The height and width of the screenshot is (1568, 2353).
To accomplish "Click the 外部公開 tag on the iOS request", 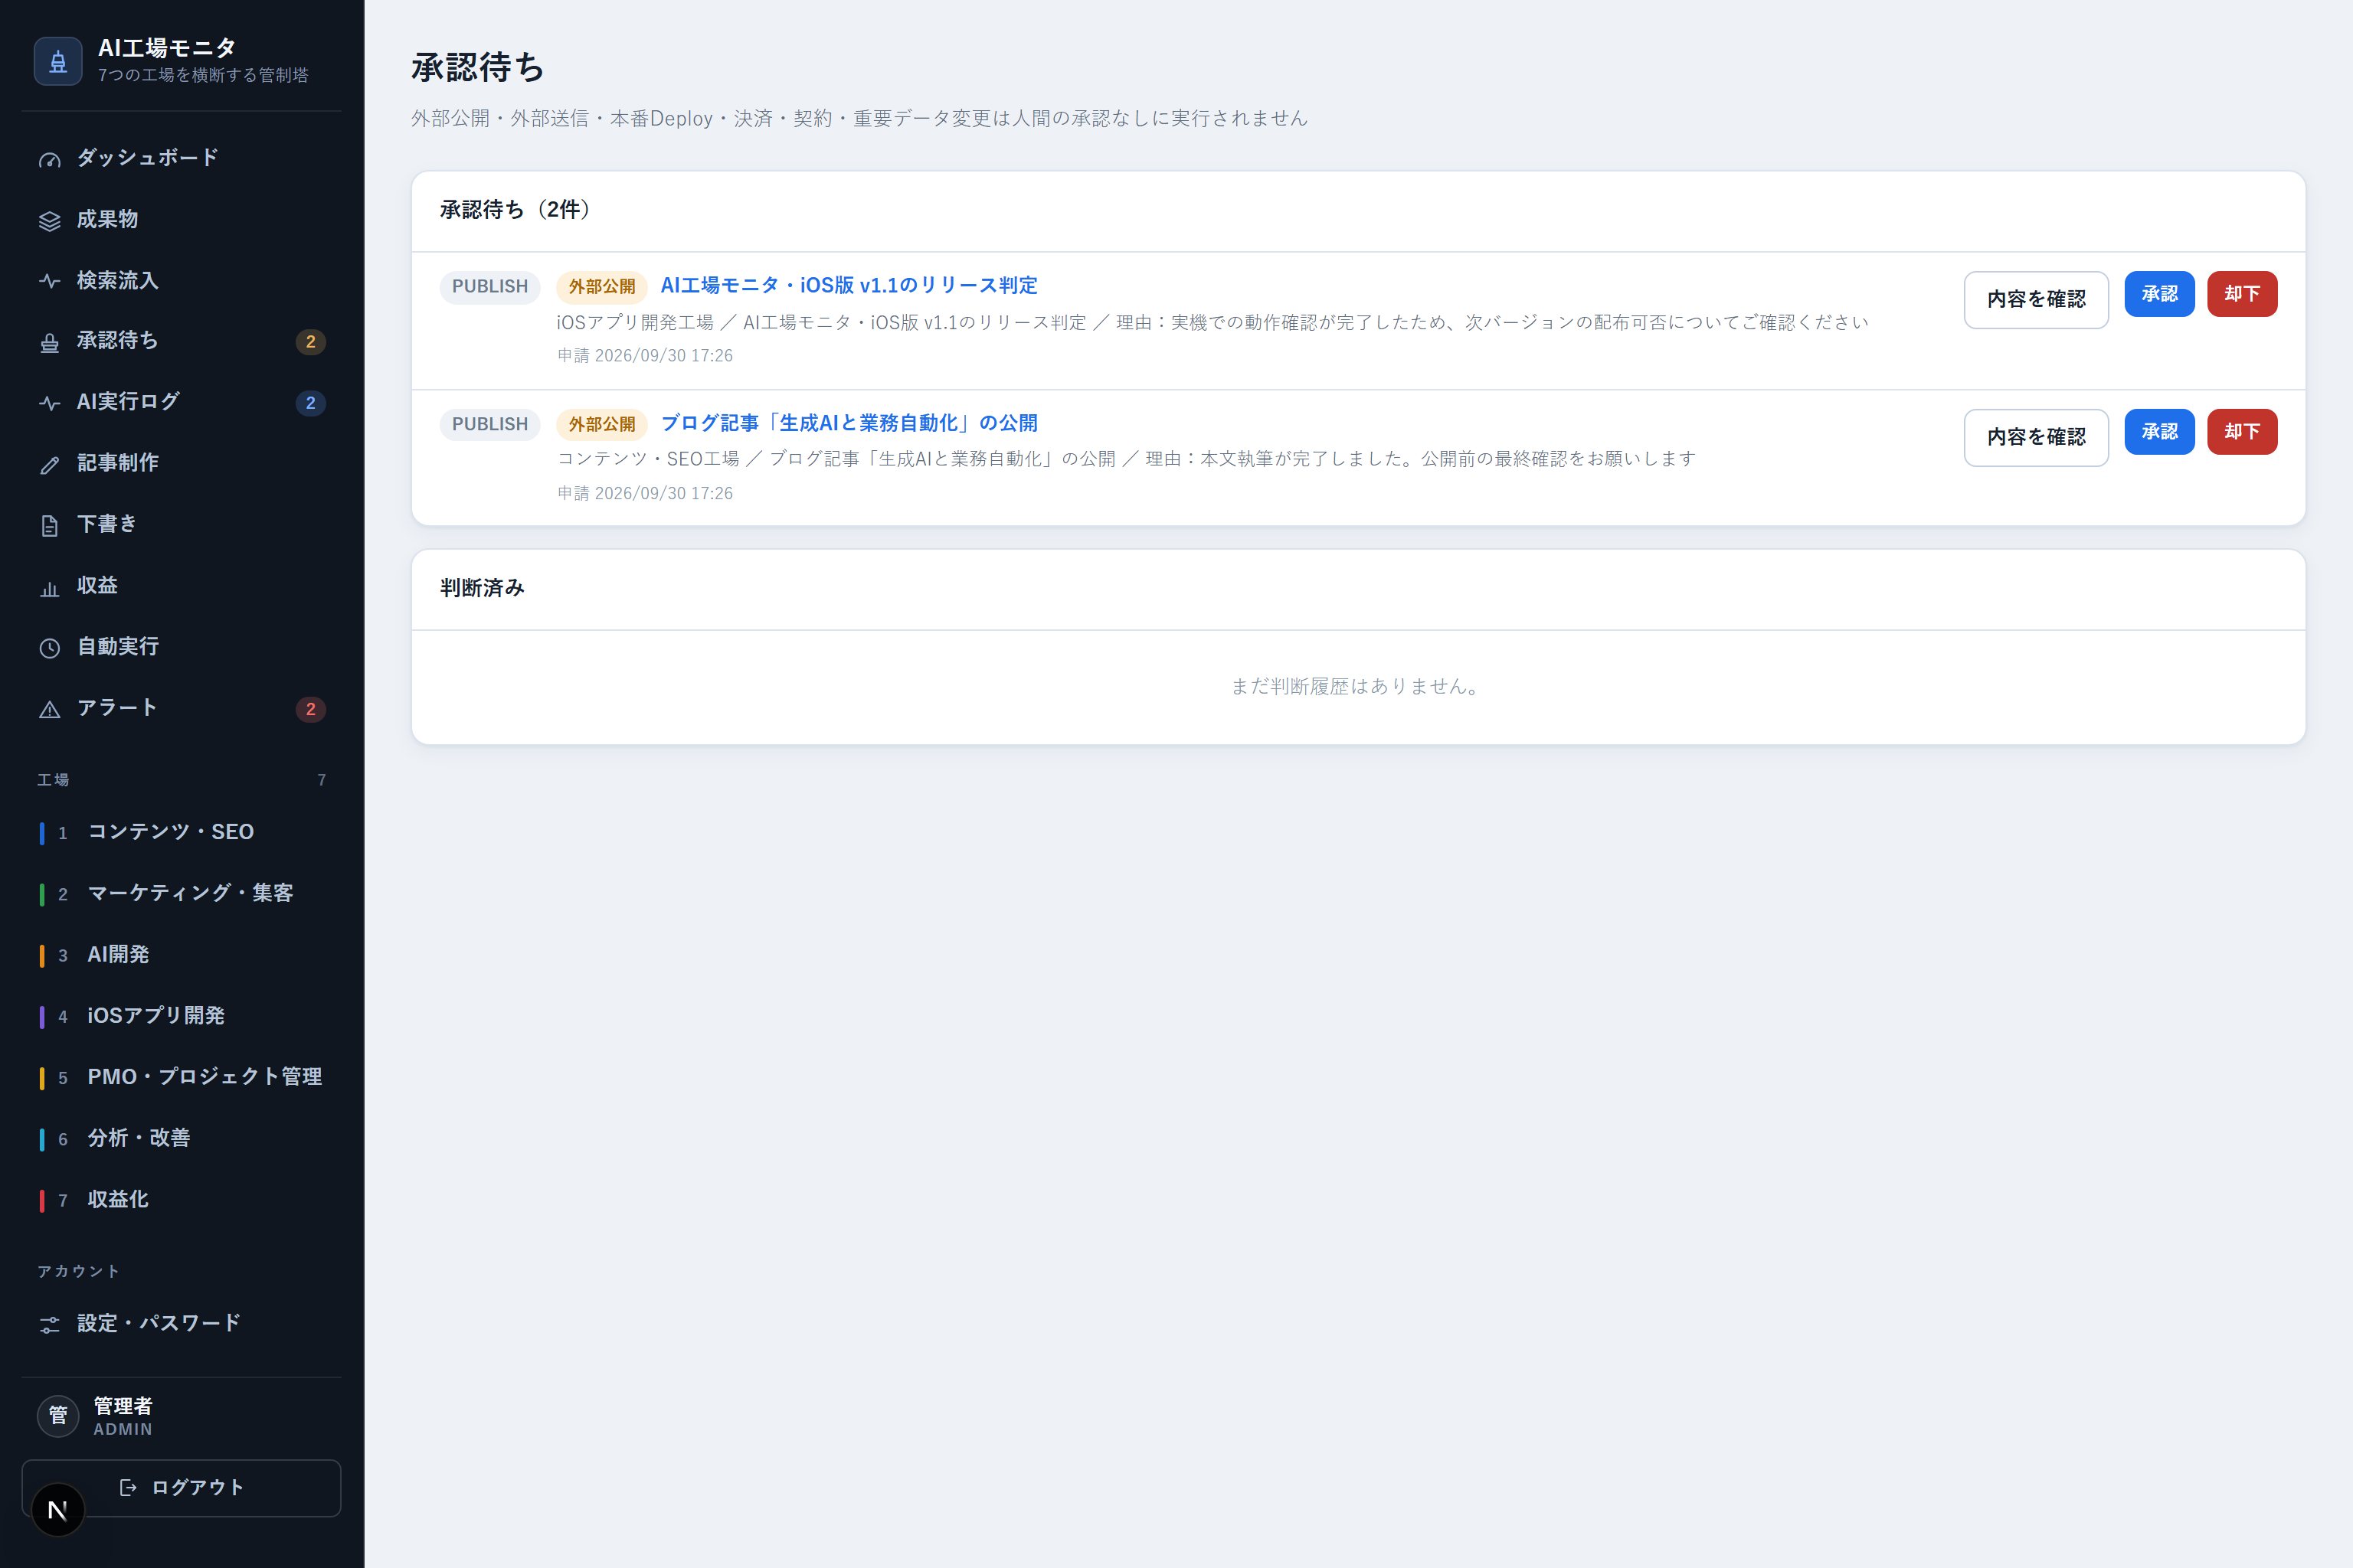I will 602,287.
